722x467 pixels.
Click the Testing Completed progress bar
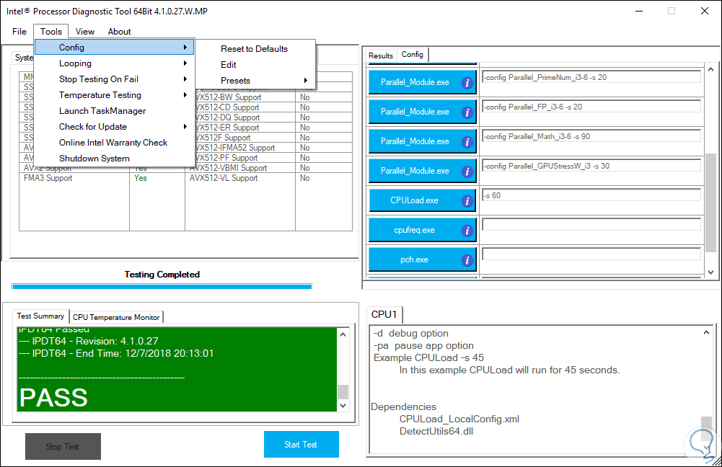pyautogui.click(x=162, y=287)
